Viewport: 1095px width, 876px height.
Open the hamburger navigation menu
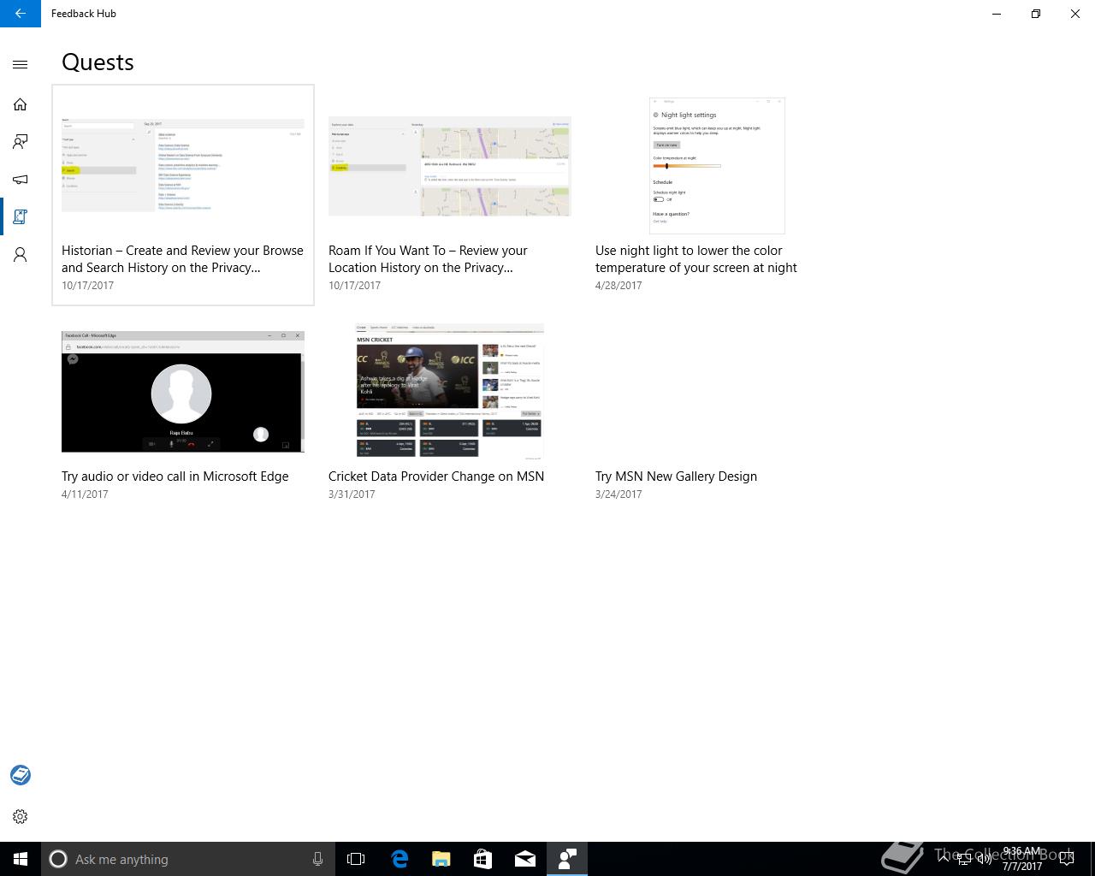tap(21, 64)
